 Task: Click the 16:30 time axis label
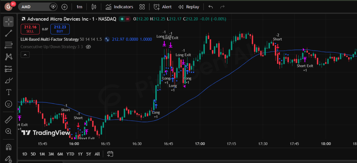pyautogui.click(x=137, y=144)
